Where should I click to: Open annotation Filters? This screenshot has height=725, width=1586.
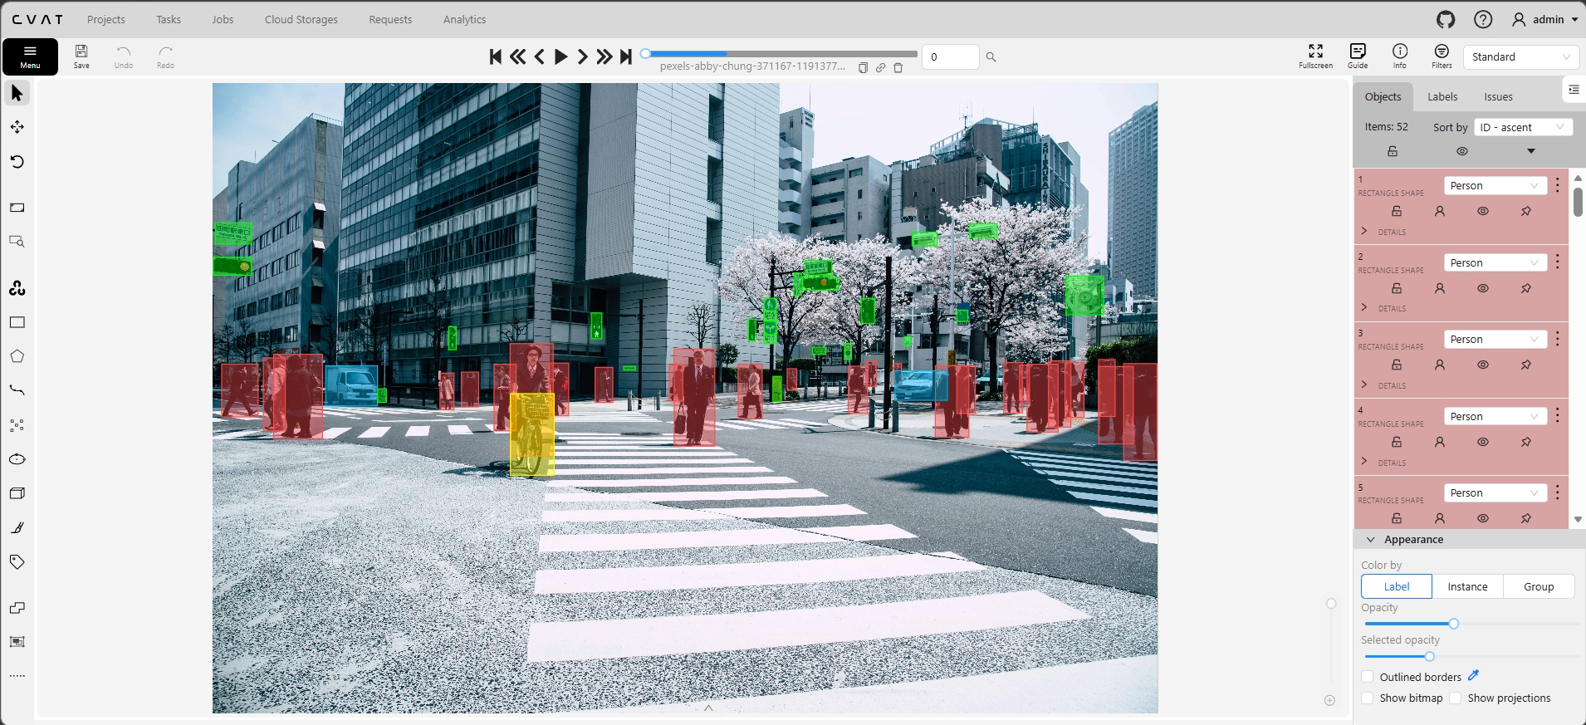click(x=1442, y=56)
